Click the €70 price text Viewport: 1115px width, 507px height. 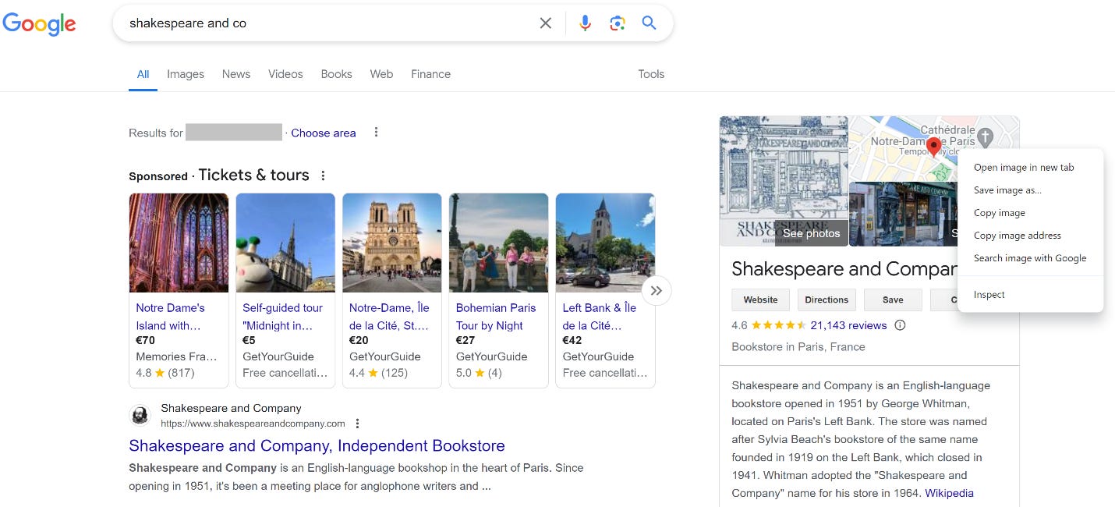[146, 340]
